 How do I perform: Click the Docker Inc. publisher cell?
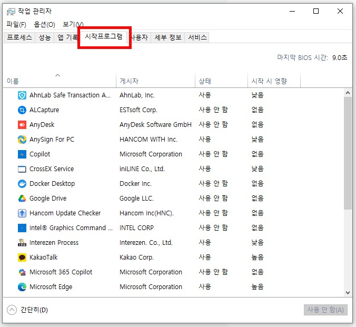coord(135,184)
